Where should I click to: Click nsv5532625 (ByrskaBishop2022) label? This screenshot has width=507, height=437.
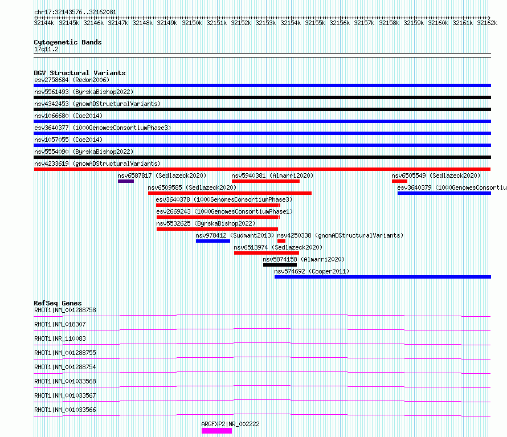(206, 223)
